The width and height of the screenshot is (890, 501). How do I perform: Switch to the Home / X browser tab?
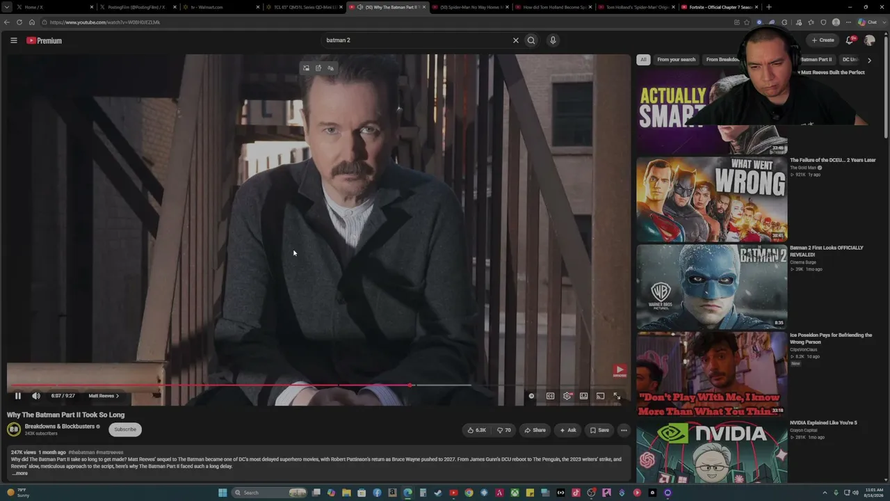[x=54, y=7]
